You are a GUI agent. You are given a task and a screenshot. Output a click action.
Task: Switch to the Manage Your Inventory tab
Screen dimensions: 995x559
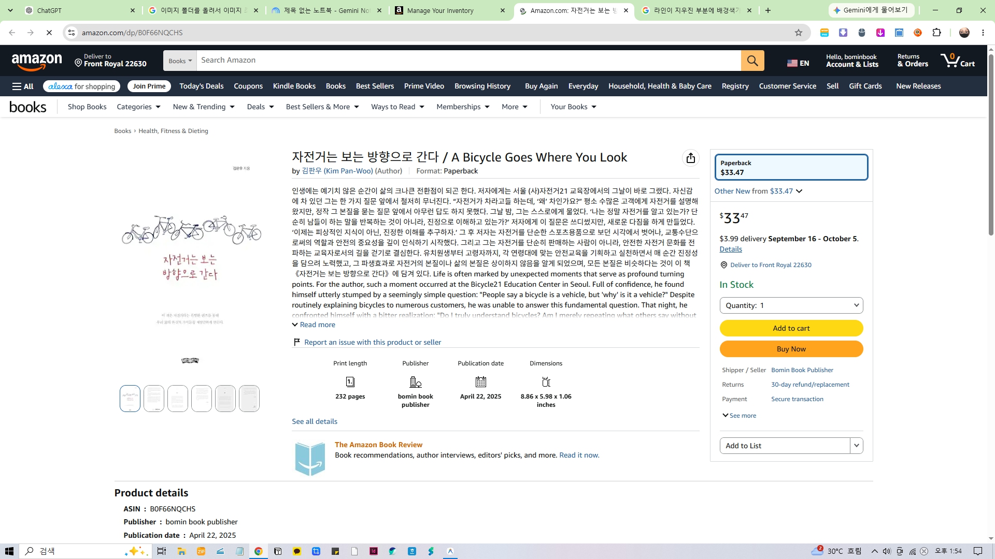tap(450, 10)
